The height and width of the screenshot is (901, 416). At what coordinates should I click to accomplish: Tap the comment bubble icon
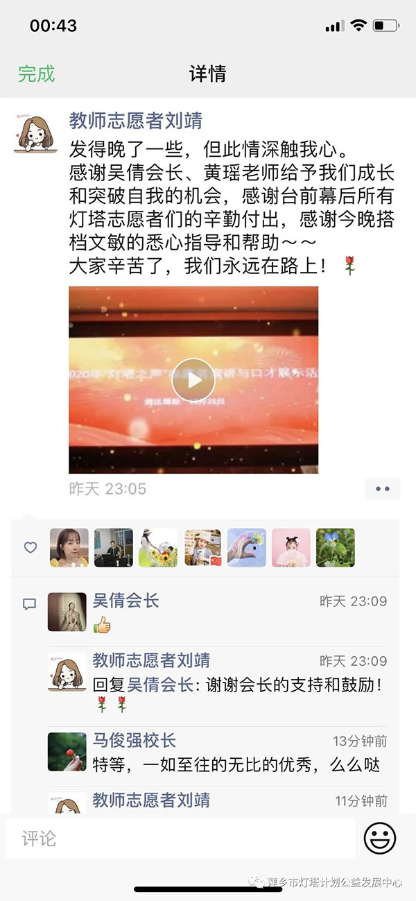click(x=29, y=605)
